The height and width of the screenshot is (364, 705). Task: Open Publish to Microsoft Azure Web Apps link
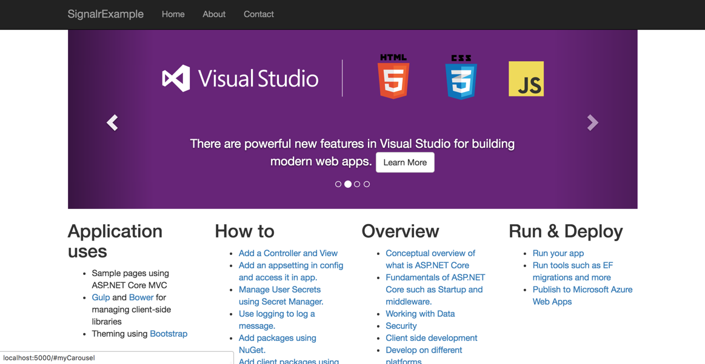click(583, 296)
